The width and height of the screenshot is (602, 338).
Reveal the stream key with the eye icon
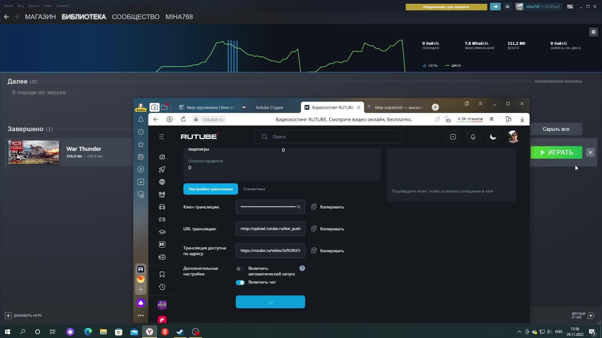298,207
